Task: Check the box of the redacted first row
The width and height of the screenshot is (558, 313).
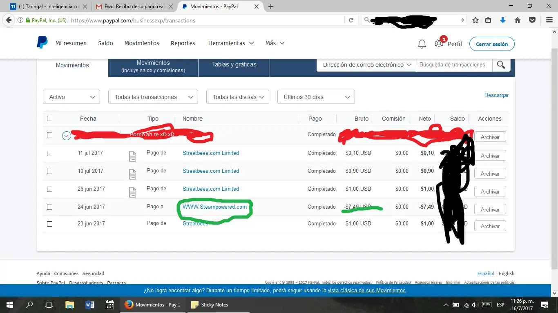Action: [x=50, y=135]
